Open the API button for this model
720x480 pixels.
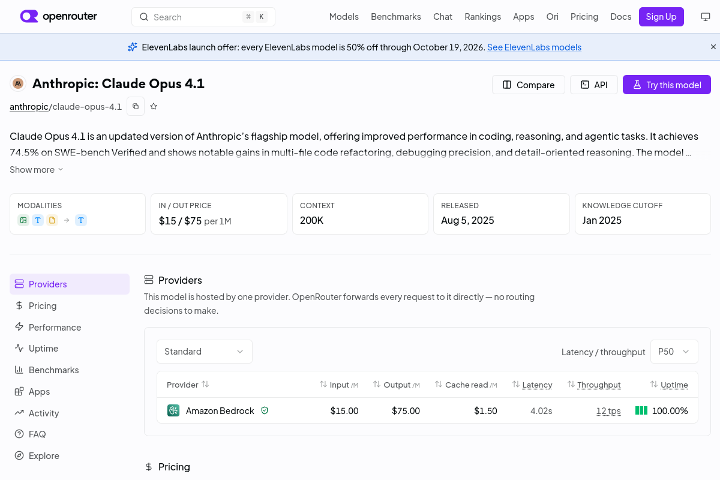pos(594,85)
